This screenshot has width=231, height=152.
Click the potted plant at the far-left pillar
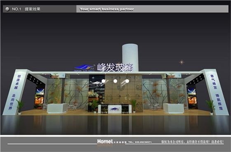20,107
